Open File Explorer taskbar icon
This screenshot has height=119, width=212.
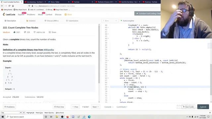[57, 117]
